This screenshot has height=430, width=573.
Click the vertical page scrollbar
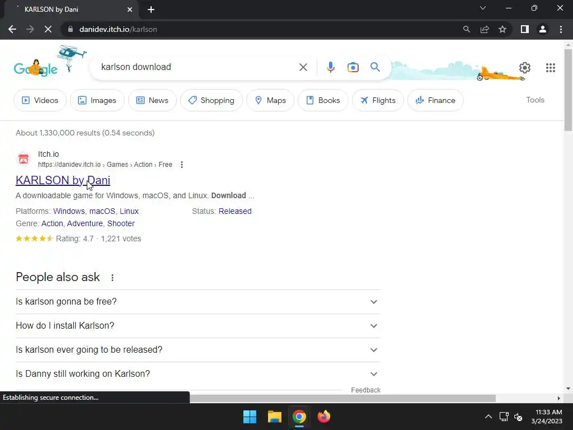click(568, 90)
